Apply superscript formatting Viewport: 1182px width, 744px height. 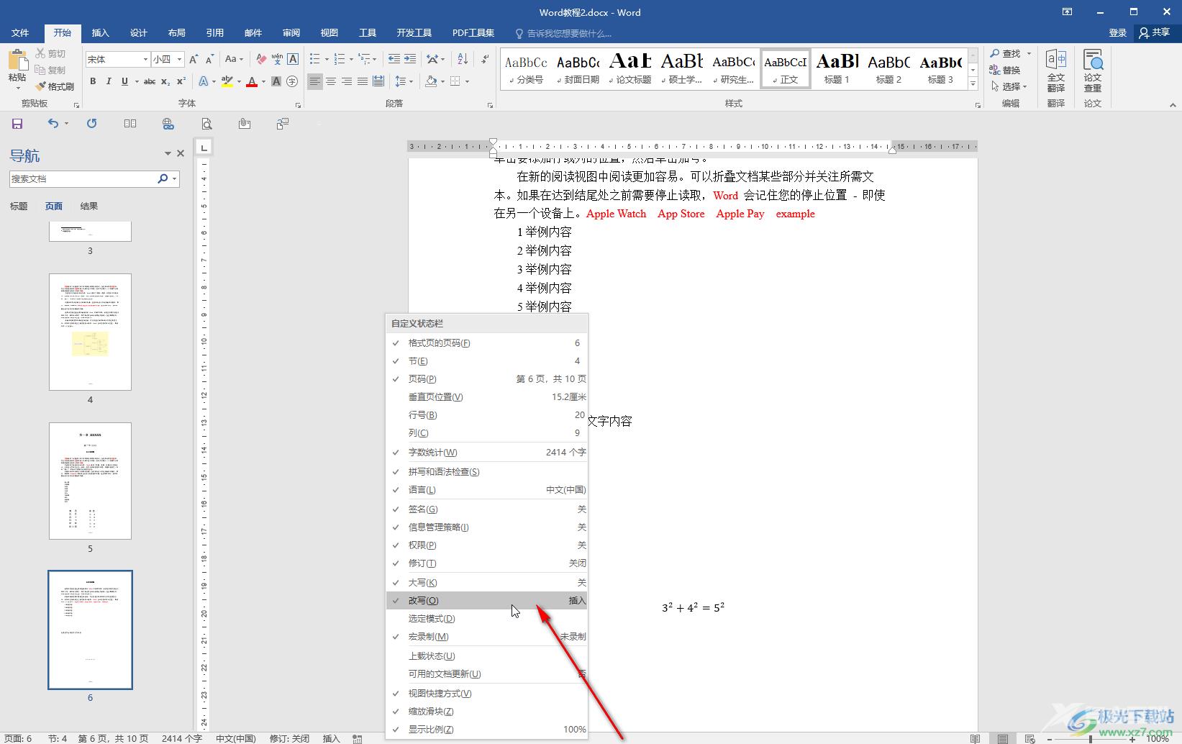tap(181, 81)
